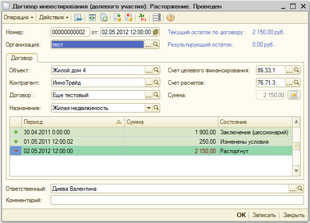Image resolution: width=310 pixels, height=223 pixels.
Task: Click the document with red arrow and coins icon
Action: click(x=128, y=17)
